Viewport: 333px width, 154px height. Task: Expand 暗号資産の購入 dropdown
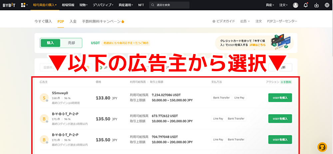[x=45, y=5]
